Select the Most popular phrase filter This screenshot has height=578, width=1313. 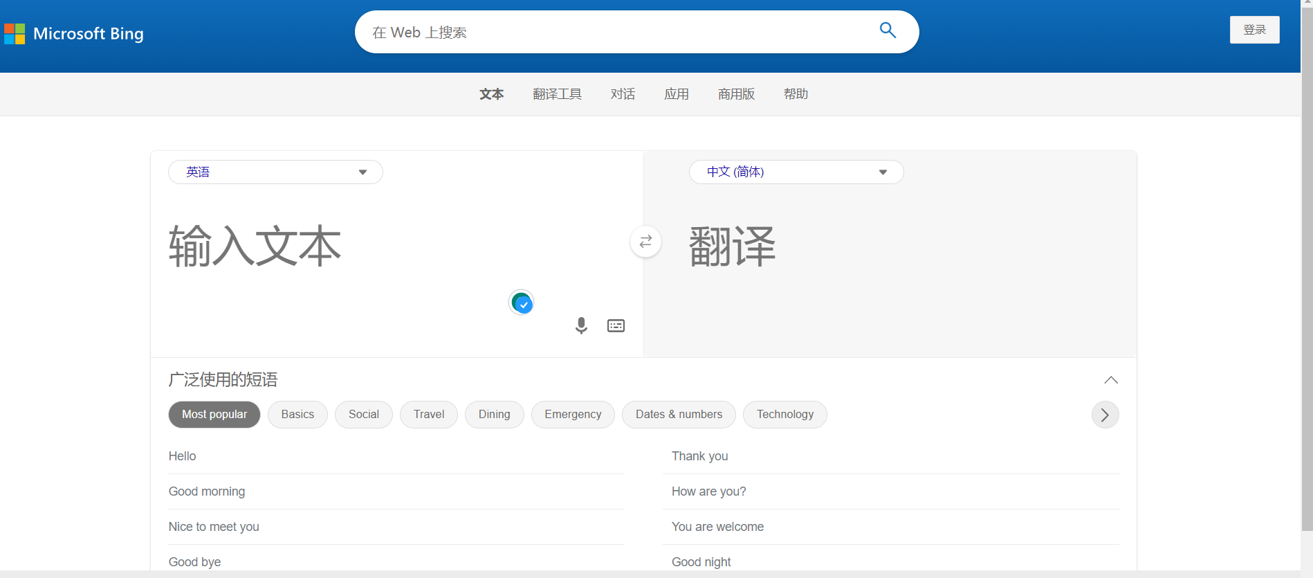(214, 415)
